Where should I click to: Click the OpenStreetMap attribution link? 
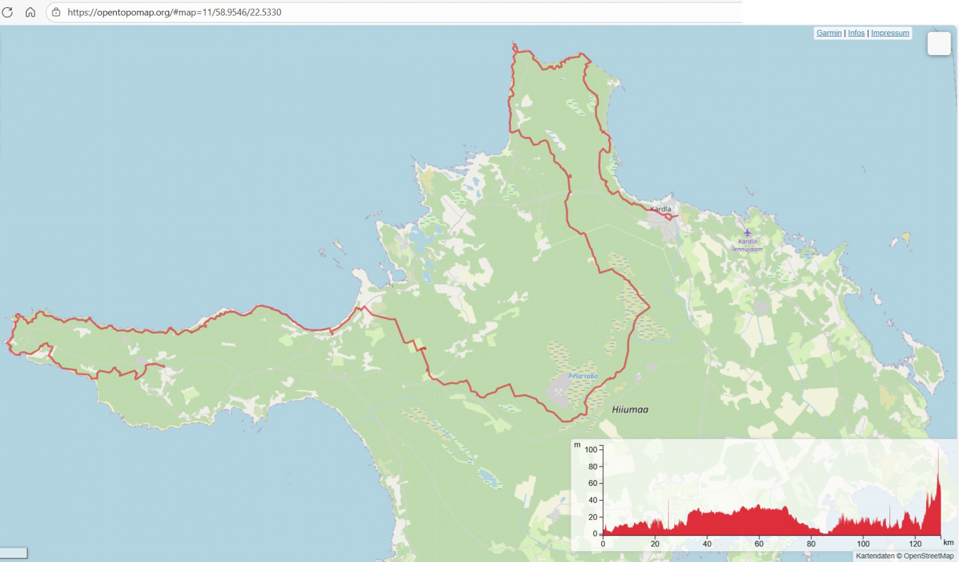pyautogui.click(x=928, y=556)
